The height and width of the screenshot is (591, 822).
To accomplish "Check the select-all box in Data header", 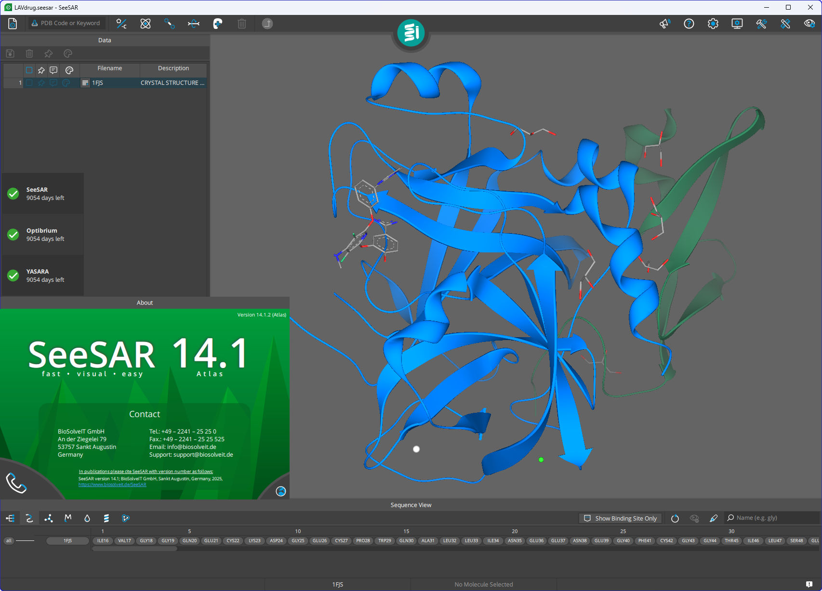I will (29, 70).
